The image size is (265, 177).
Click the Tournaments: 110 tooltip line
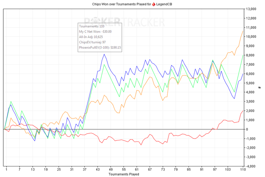(x=92, y=26)
